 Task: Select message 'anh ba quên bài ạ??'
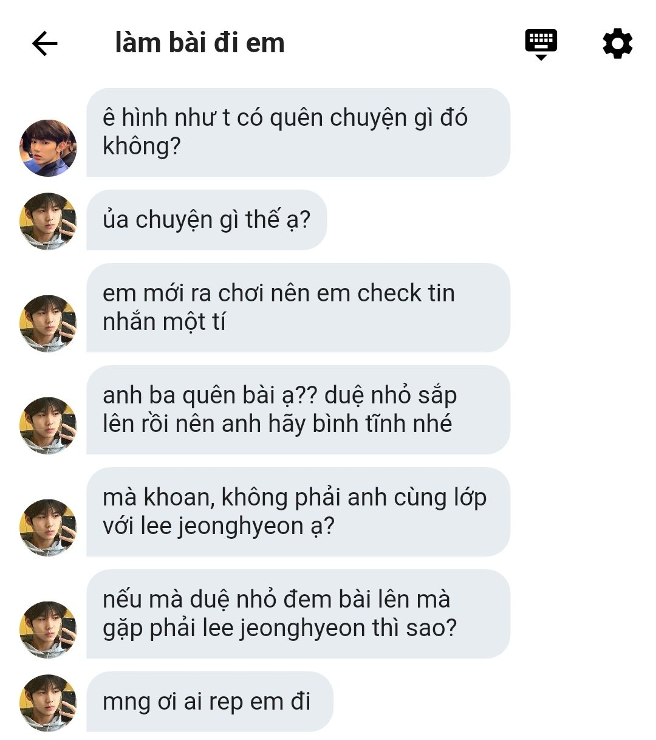(298, 409)
